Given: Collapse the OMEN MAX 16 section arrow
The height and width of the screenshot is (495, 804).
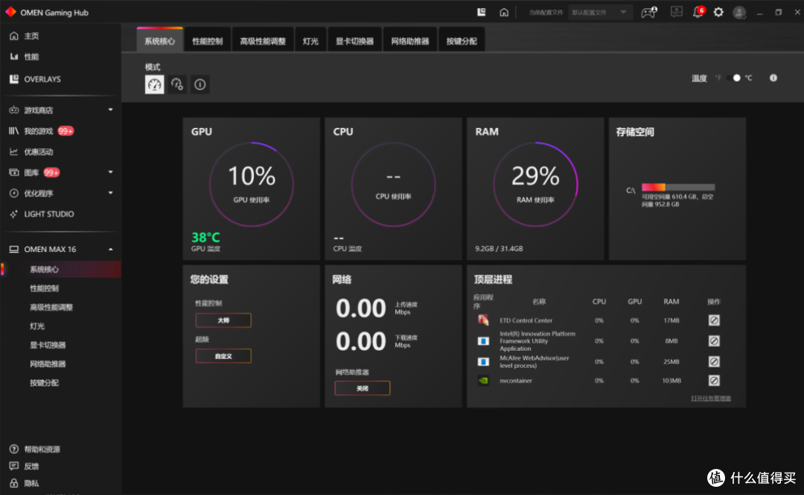Looking at the screenshot, I should [110, 249].
